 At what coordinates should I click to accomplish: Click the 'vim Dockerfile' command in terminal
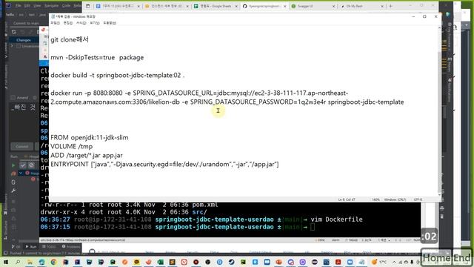[x=337, y=220]
